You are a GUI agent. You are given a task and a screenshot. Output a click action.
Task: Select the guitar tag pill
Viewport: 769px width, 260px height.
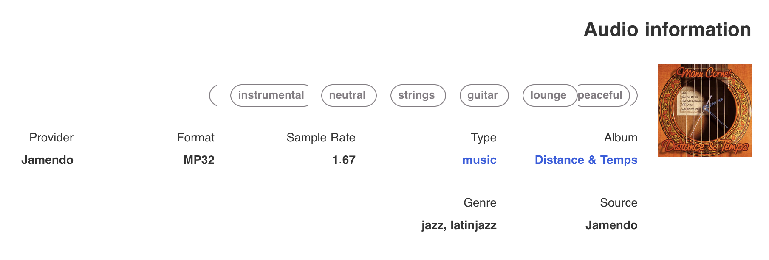[483, 95]
